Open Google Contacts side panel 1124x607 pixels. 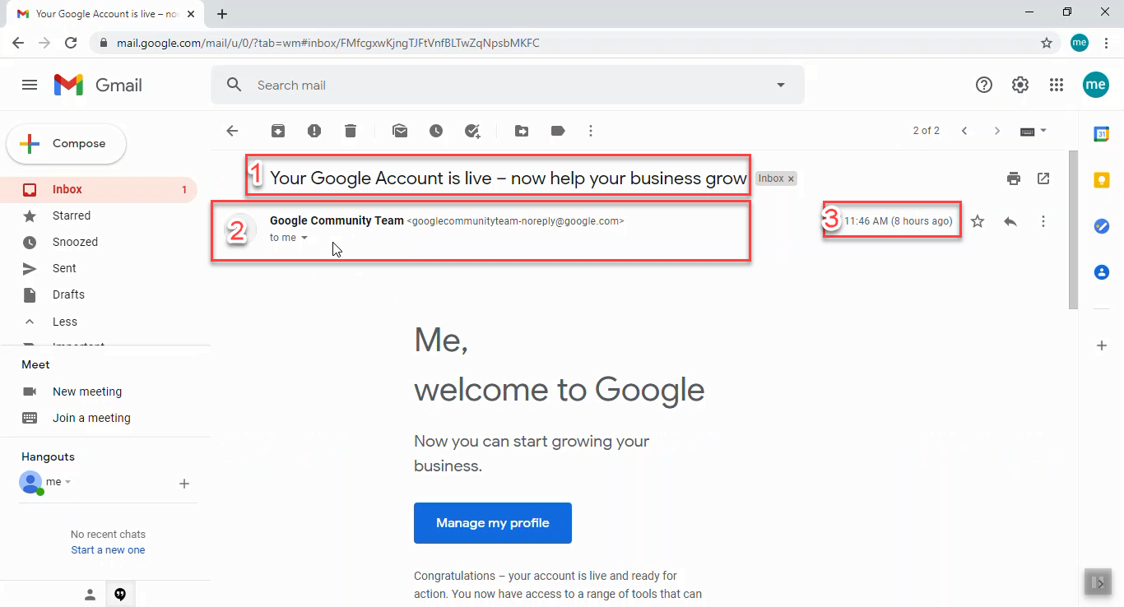point(1101,272)
